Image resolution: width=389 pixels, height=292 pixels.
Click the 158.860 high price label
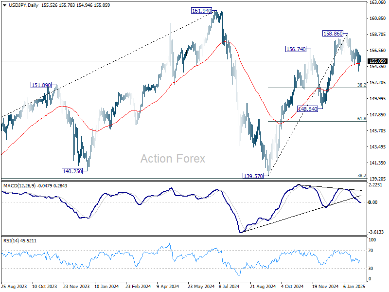point(334,34)
